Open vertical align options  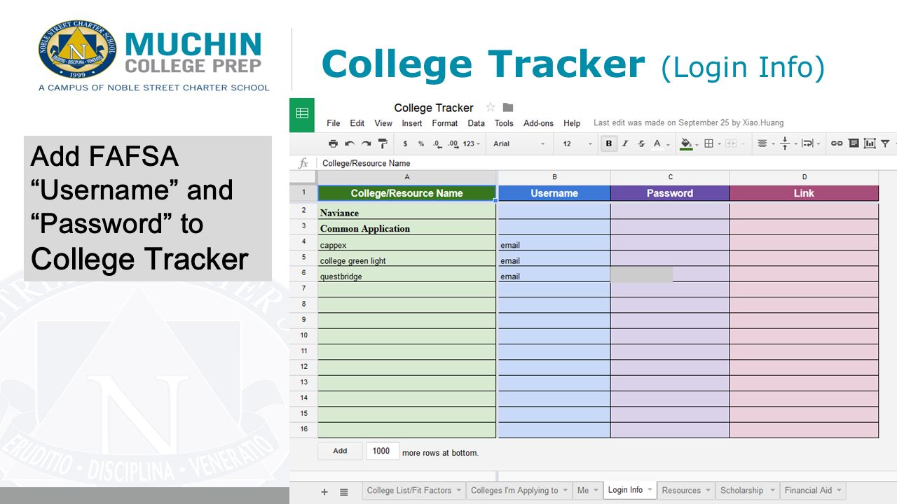(788, 143)
